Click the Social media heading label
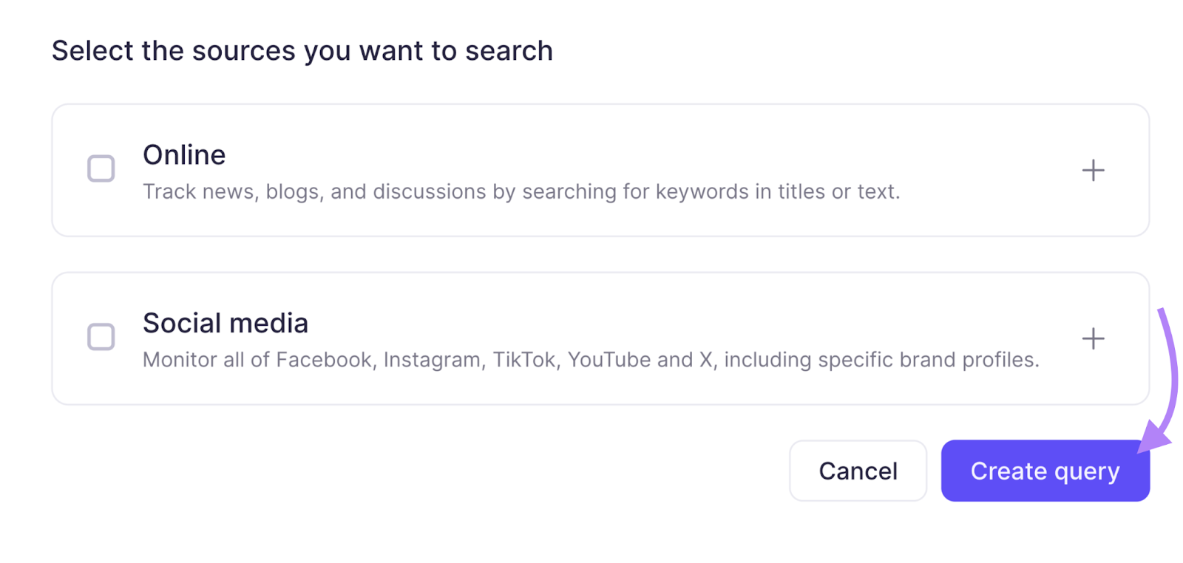The height and width of the screenshot is (563, 1183). click(226, 323)
